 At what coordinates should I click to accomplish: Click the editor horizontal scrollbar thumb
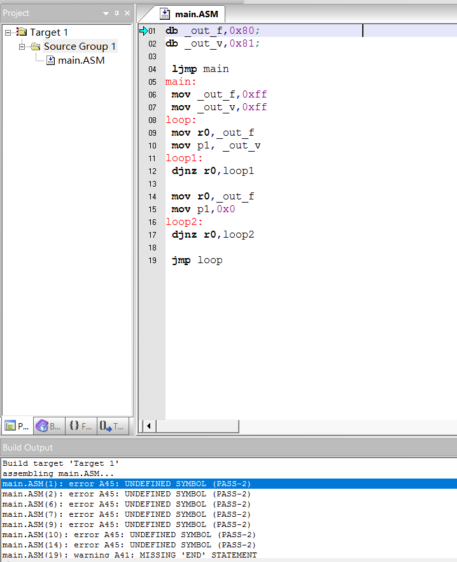pyautogui.click(x=197, y=426)
